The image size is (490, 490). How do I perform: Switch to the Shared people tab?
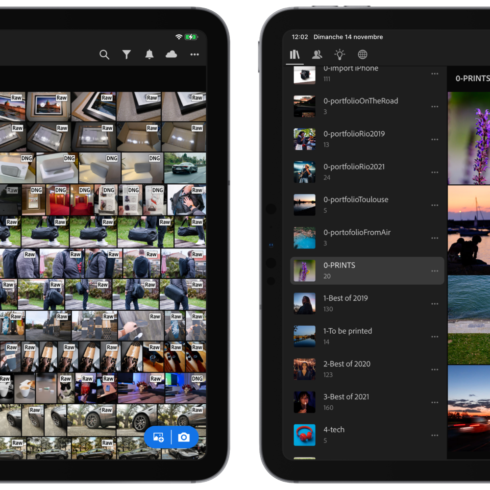[317, 54]
